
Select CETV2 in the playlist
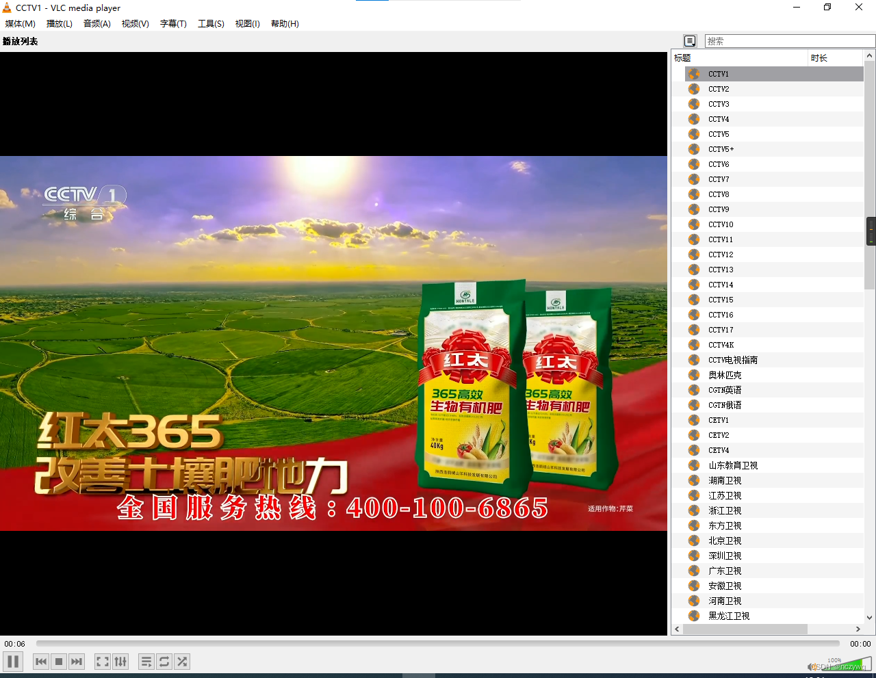point(774,435)
